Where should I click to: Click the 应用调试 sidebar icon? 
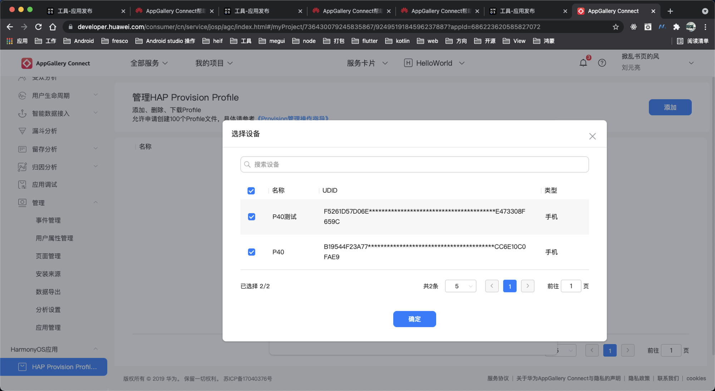tap(22, 185)
